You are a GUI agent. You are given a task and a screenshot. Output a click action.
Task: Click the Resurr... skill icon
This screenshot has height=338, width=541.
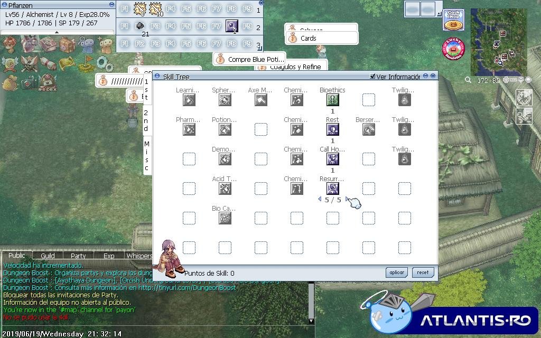point(333,189)
